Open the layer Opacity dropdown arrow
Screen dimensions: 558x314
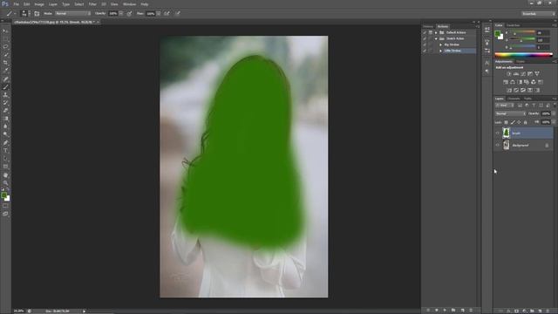[554, 113]
